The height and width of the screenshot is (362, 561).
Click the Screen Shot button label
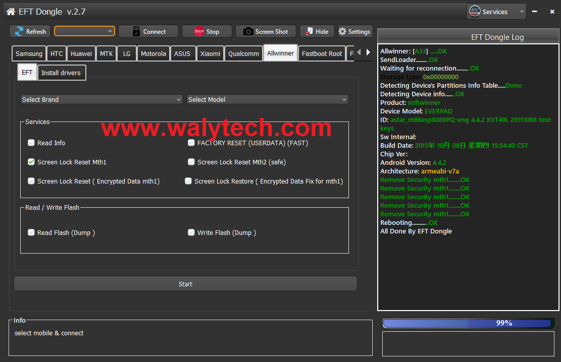click(x=272, y=31)
